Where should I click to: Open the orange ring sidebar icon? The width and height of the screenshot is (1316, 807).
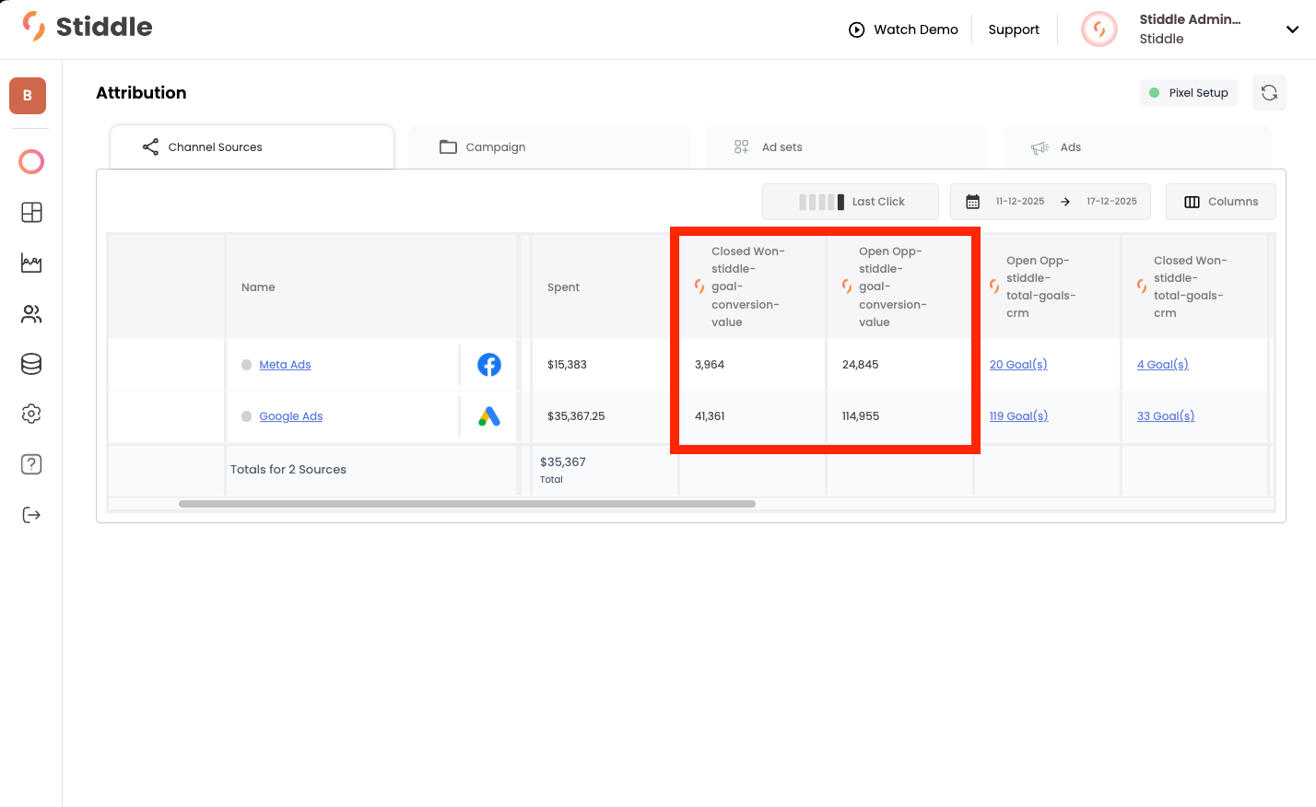click(x=31, y=162)
